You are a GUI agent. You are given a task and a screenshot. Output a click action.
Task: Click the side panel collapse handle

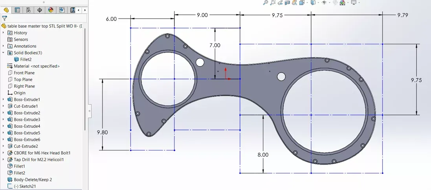(x=89, y=111)
